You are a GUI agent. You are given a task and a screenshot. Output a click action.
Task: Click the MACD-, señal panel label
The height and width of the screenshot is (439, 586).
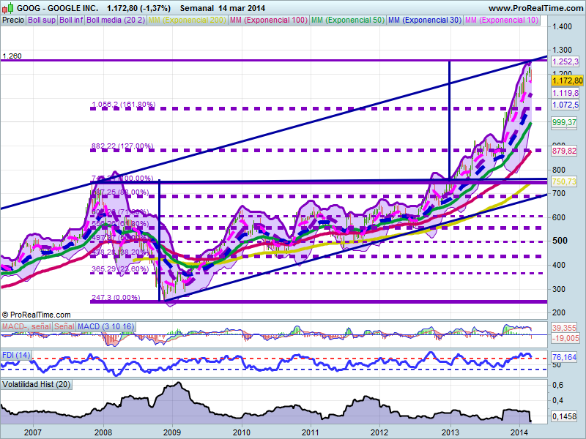pos(26,326)
